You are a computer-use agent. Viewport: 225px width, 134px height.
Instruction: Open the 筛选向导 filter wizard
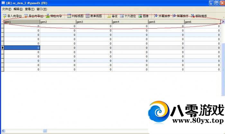(x=48, y=16)
